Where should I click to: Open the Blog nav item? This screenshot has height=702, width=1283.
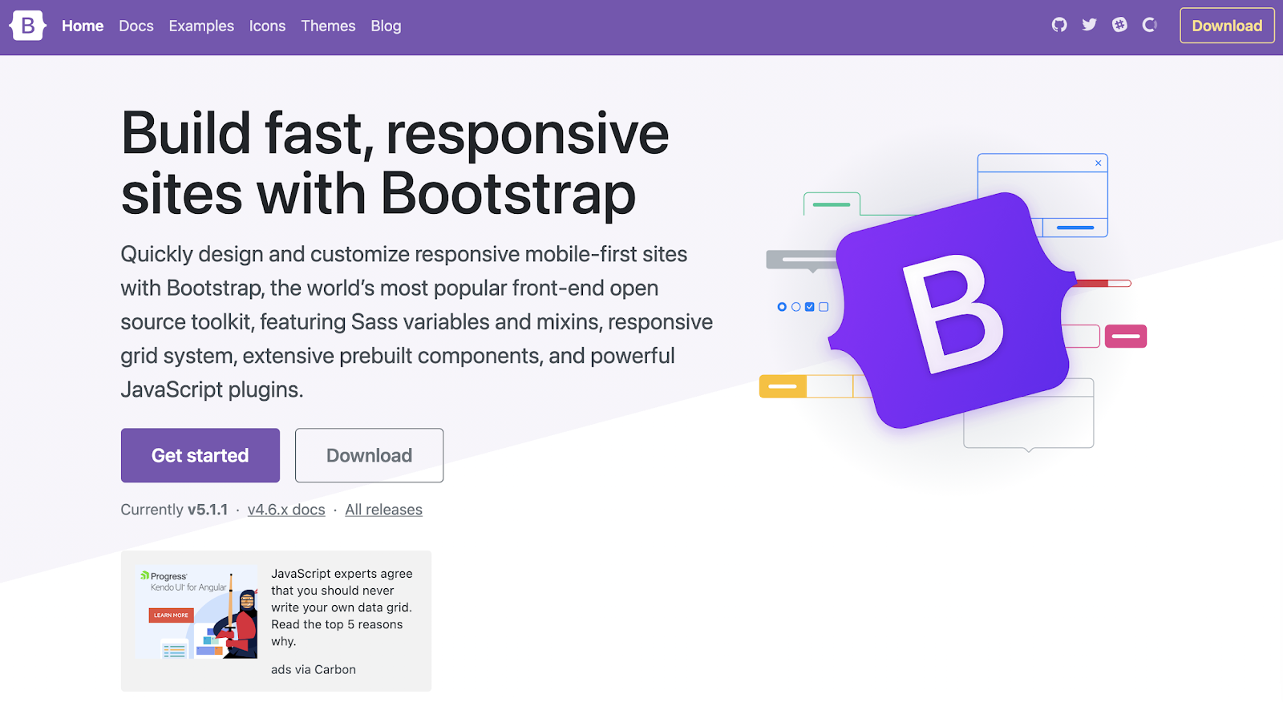(x=386, y=26)
